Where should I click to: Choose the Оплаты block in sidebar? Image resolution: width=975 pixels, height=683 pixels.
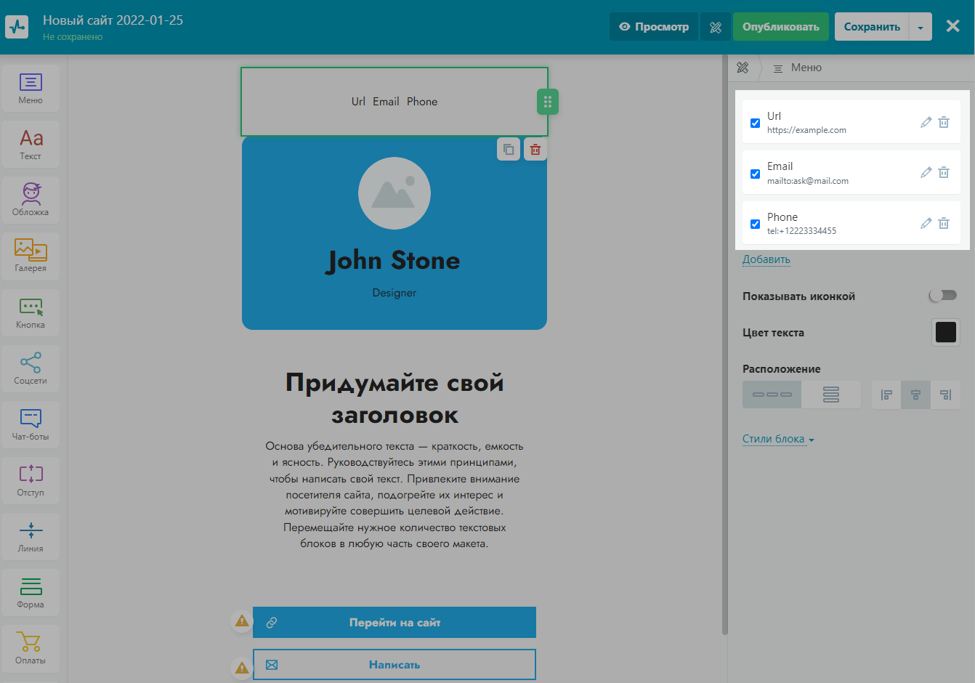point(31,648)
